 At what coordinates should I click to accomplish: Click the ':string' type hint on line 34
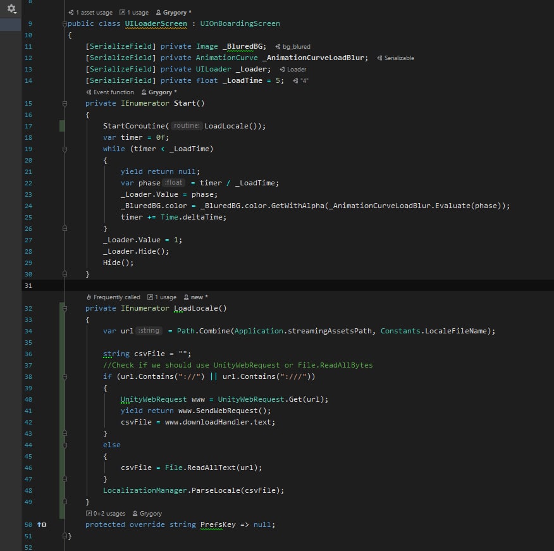point(149,331)
